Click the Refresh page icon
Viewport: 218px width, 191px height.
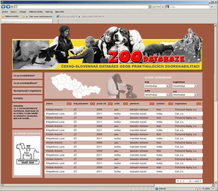158,7
